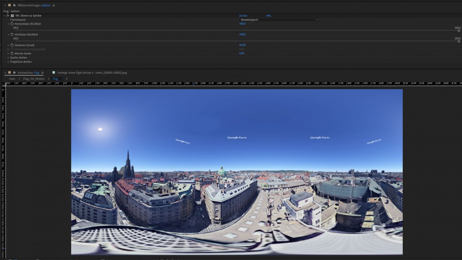Toggle the lock on Komposition Flug panel

(14, 73)
